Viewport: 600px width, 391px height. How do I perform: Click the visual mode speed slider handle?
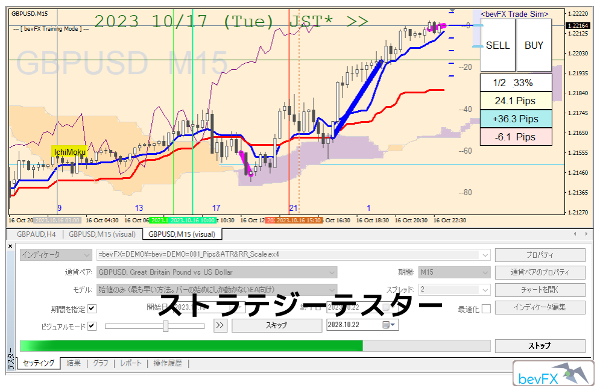coord(165,326)
